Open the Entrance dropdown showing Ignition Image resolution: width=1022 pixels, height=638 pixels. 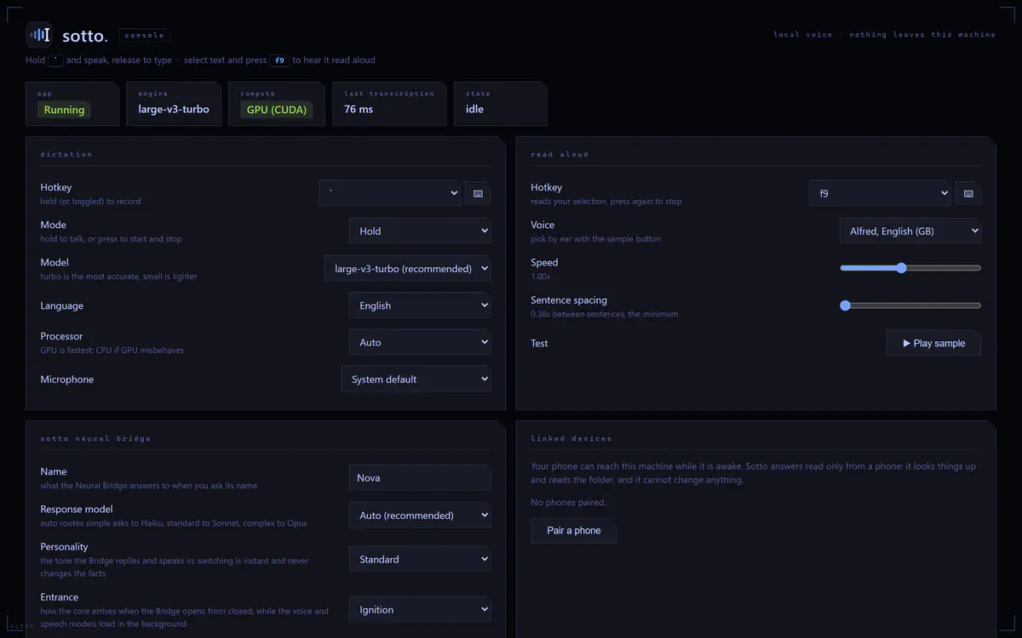pyautogui.click(x=420, y=610)
